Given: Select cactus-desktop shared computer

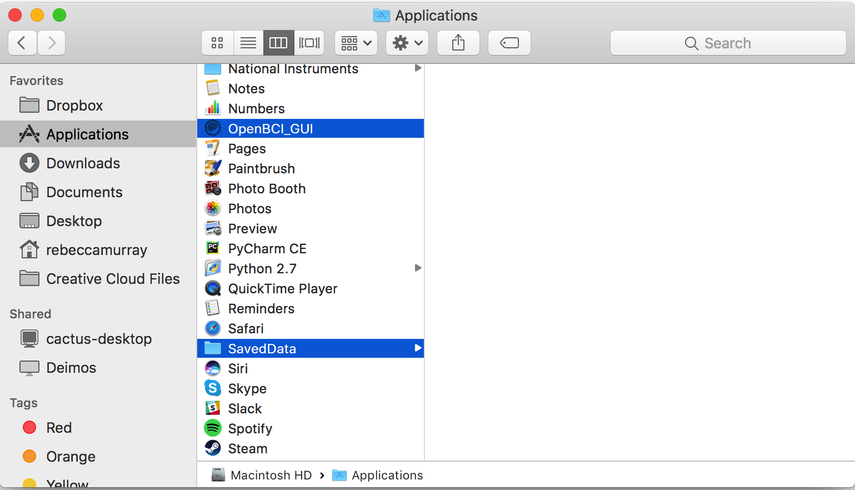Looking at the screenshot, I should click(x=98, y=338).
